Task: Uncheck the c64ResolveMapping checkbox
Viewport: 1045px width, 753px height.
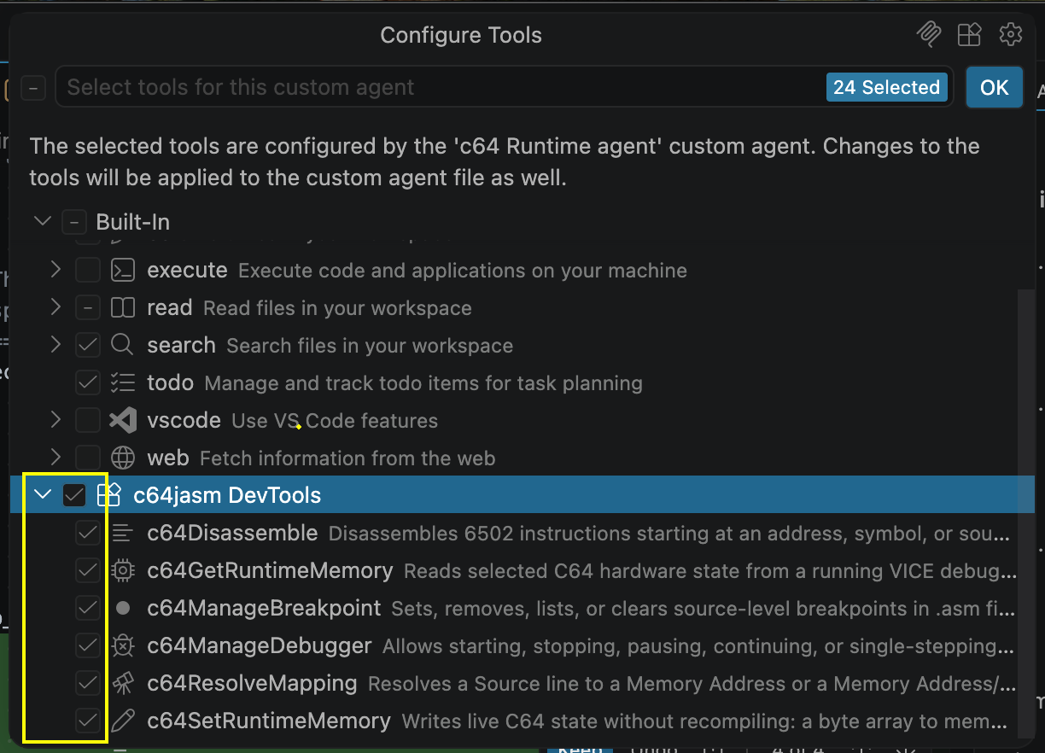Action: point(88,684)
